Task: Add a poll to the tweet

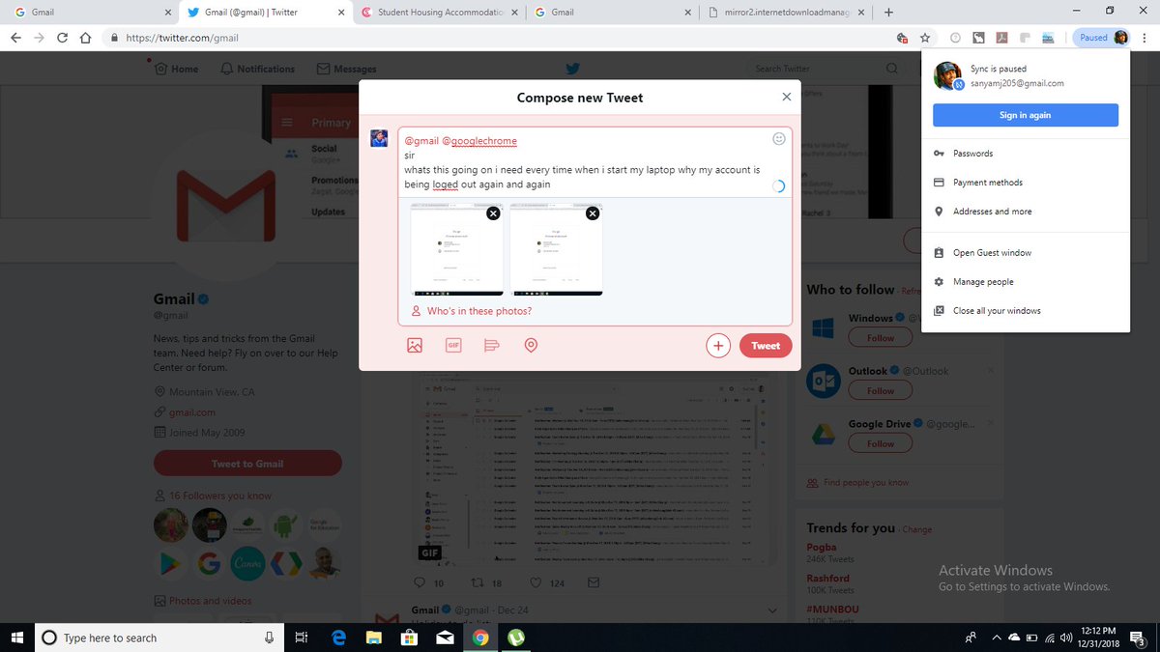Action: pos(491,345)
